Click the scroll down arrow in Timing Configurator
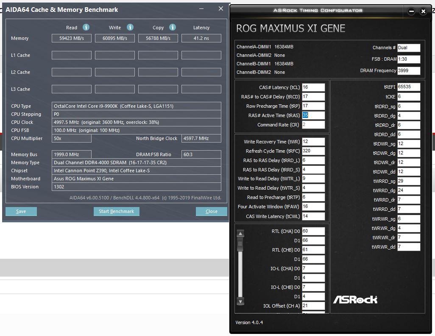The width and height of the screenshot is (435, 336). click(240, 301)
